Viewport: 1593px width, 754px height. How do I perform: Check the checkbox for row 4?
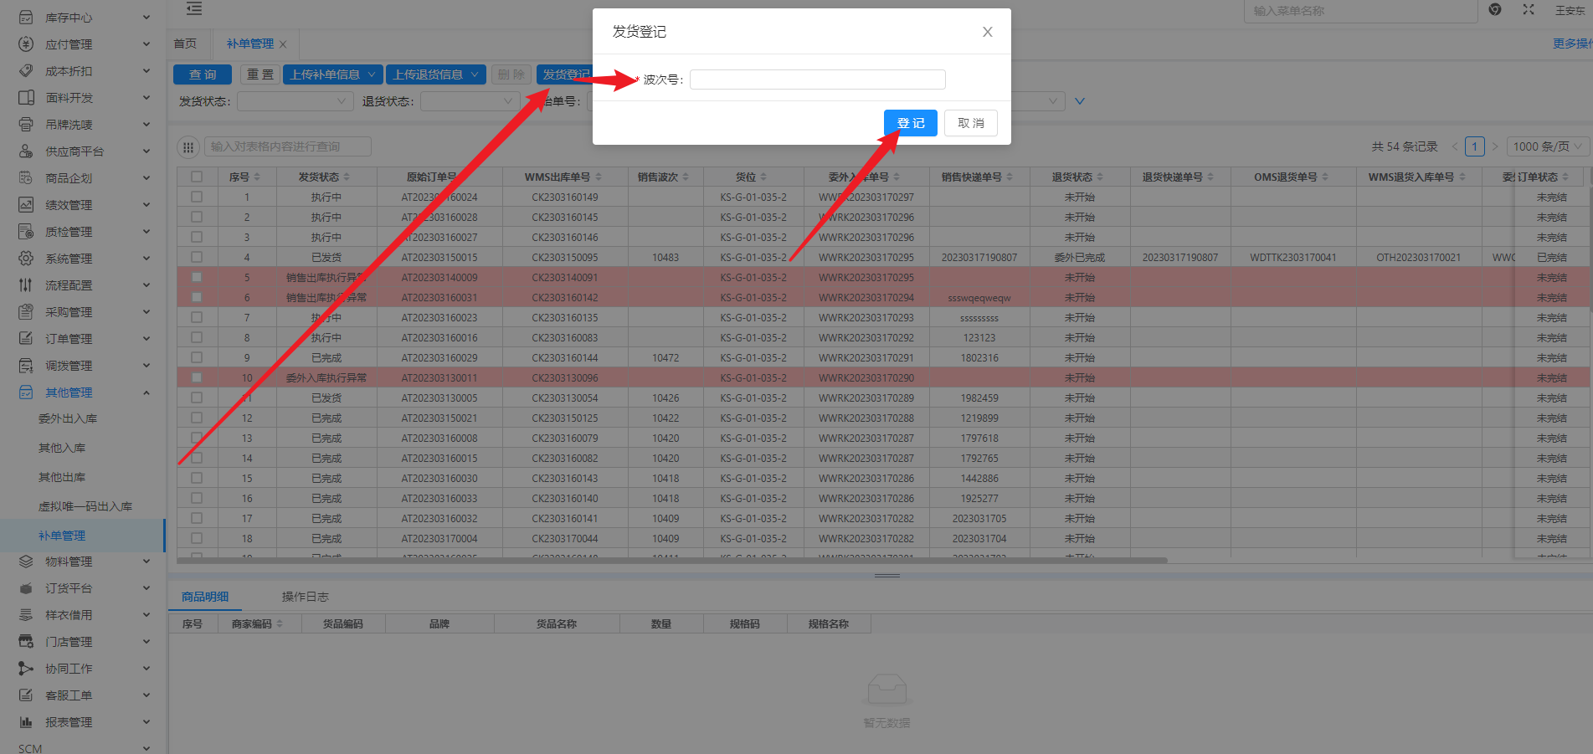(x=197, y=257)
